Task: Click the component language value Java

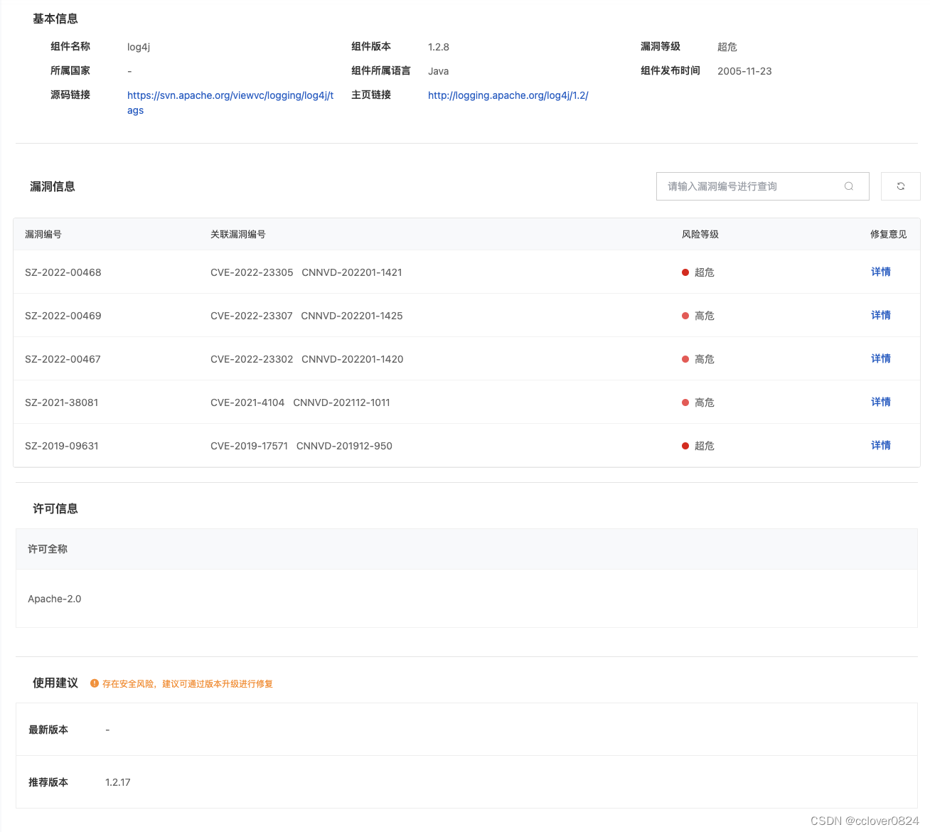Action: [x=438, y=71]
